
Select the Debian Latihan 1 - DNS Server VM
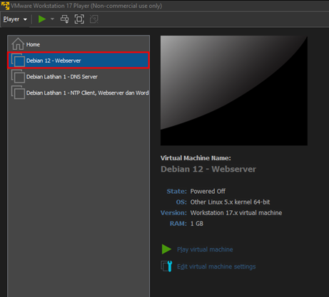pos(79,77)
